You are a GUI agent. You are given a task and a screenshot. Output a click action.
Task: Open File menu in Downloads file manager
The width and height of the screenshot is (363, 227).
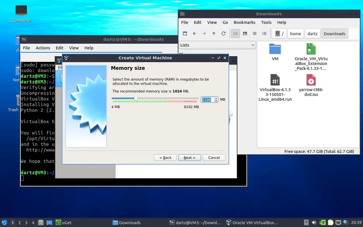tap(185, 22)
